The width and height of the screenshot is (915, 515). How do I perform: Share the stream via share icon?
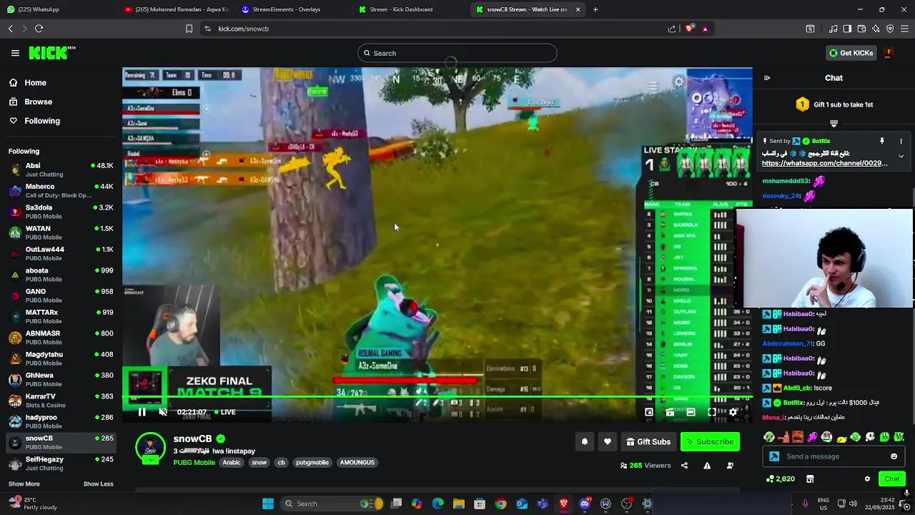click(x=684, y=466)
